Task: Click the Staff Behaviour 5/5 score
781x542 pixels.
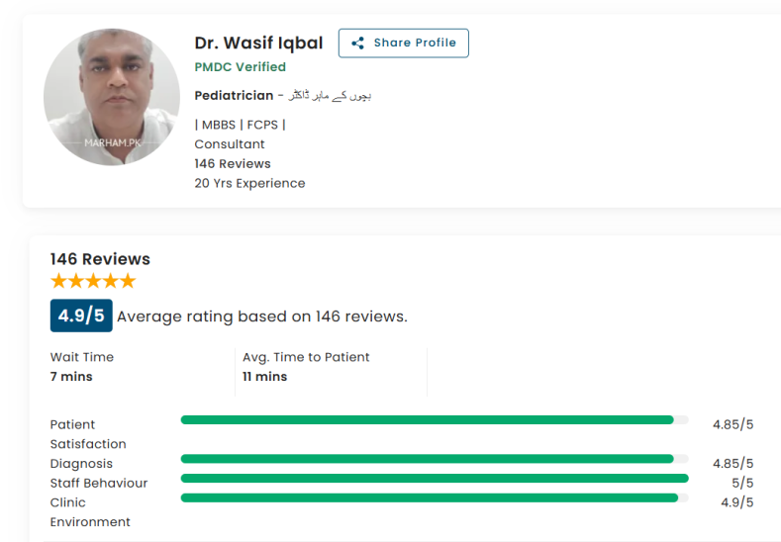Action: 741,484
